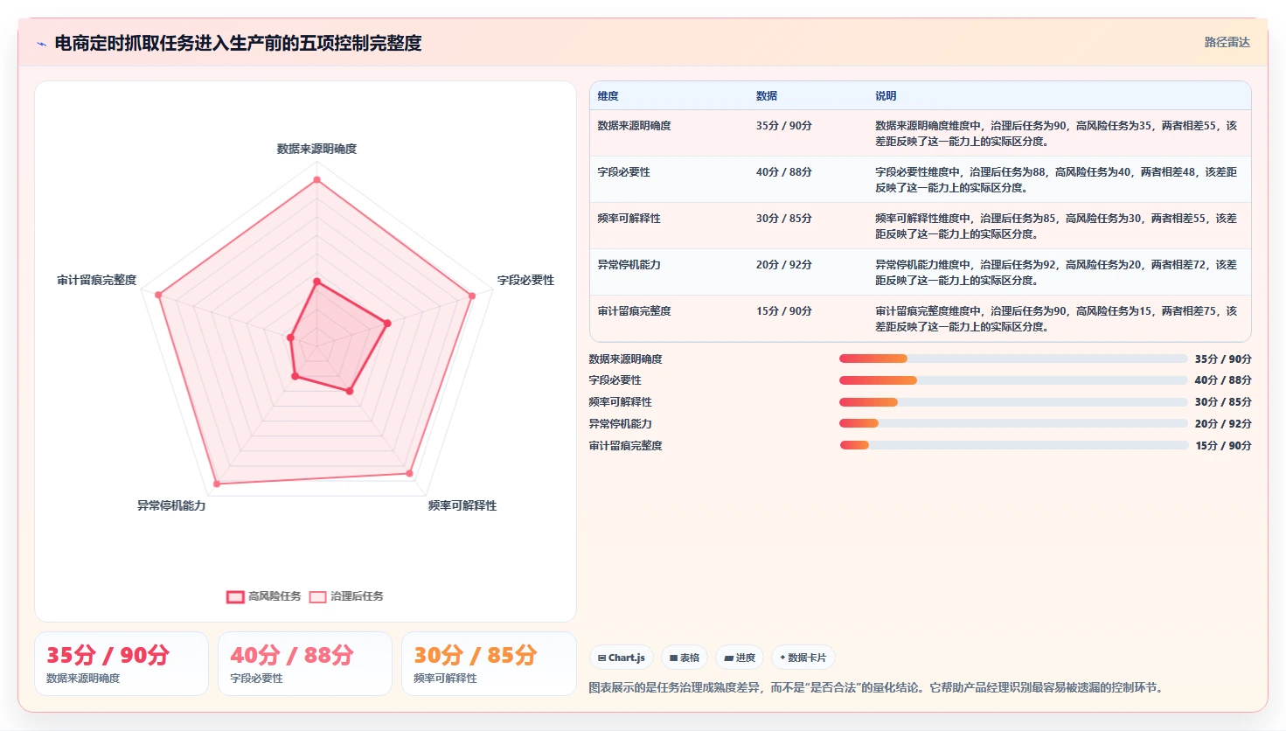The width and height of the screenshot is (1286, 731).
Task: Click the 数据来源明确度 progress bar
Action: click(x=1013, y=359)
